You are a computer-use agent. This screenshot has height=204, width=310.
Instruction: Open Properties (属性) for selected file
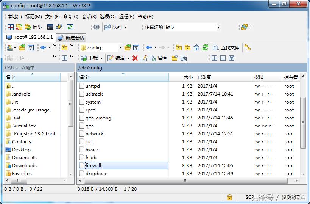click(158, 58)
